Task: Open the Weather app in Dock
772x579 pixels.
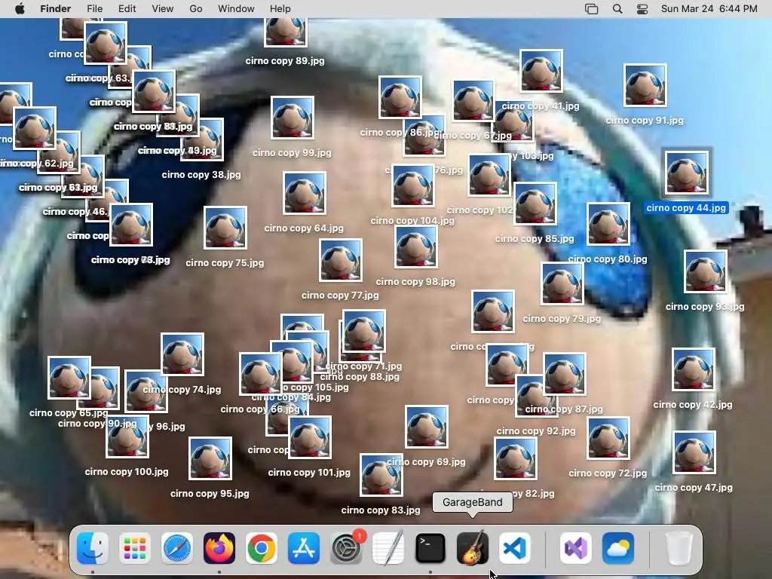Action: 618,548
